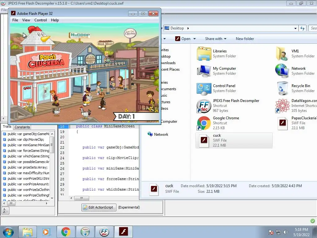Open the Control menu in Flash Player
317x238 pixels.
(41, 20)
